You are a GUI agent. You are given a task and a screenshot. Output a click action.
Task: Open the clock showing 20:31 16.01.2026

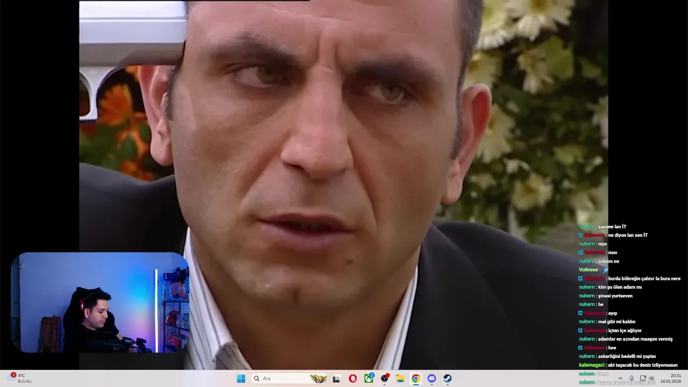click(671, 378)
